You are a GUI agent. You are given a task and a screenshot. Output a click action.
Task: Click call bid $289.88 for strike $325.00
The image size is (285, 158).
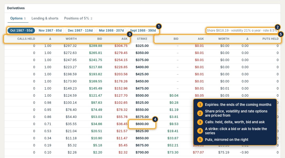(x=96, y=46)
